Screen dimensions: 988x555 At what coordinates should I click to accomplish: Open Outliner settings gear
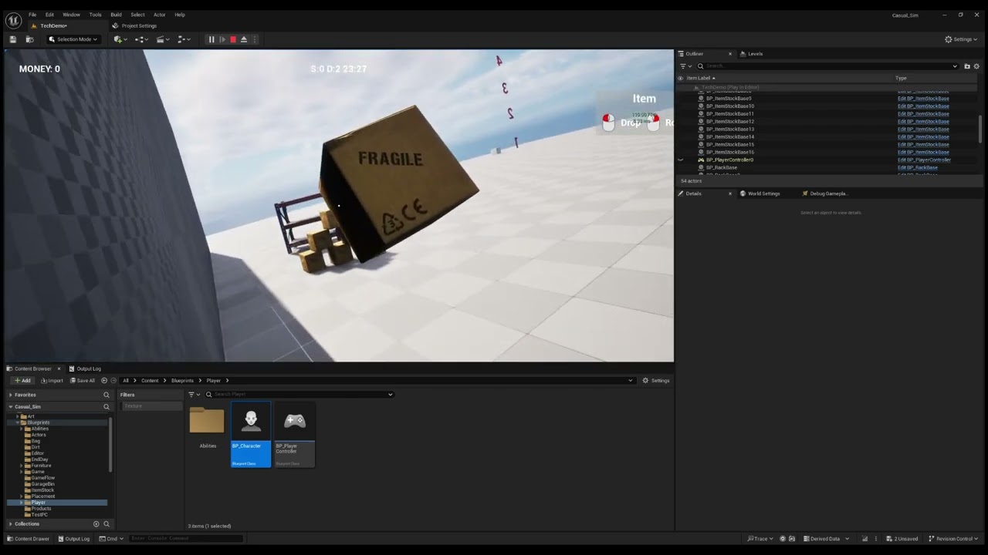click(x=976, y=66)
